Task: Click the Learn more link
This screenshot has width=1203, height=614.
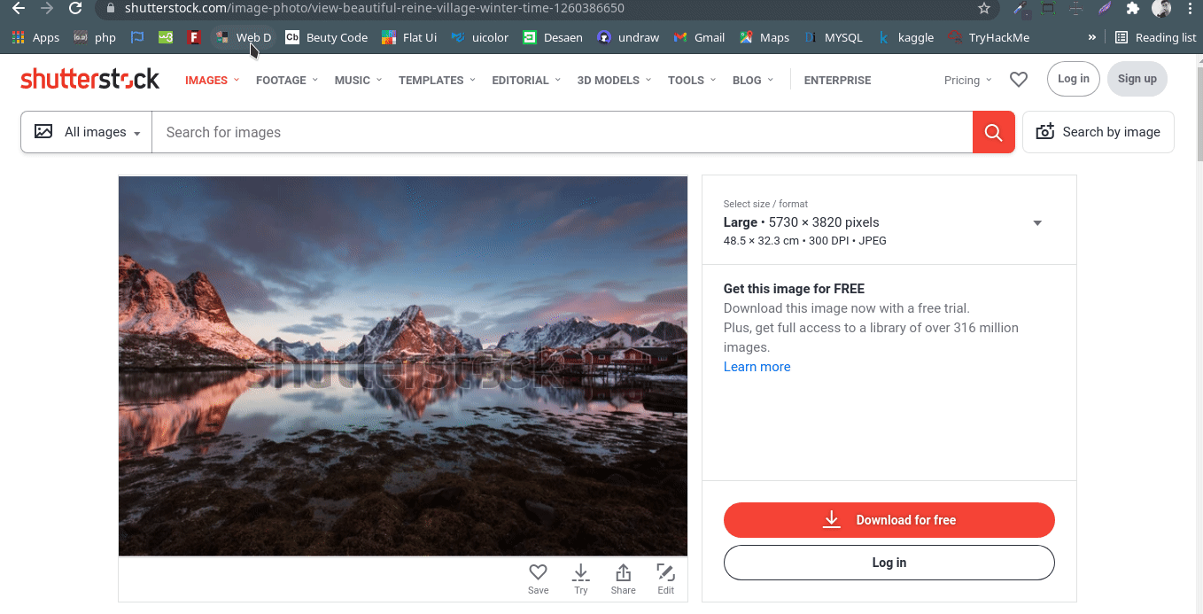Action: tap(757, 366)
